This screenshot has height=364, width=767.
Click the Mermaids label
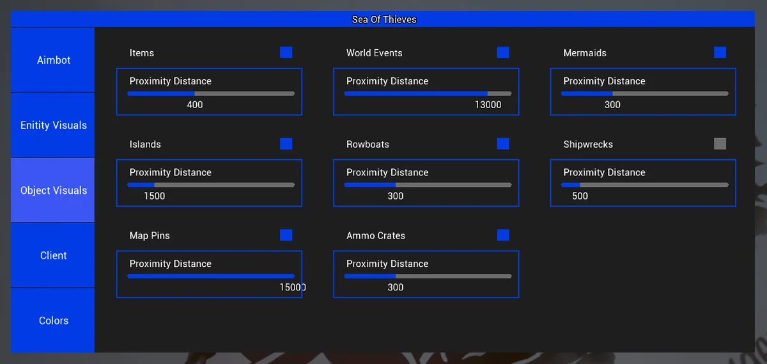(x=585, y=53)
